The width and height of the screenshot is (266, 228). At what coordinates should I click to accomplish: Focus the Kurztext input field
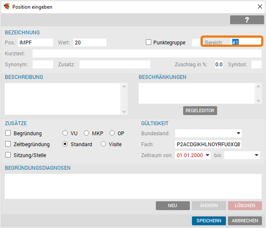[147, 53]
